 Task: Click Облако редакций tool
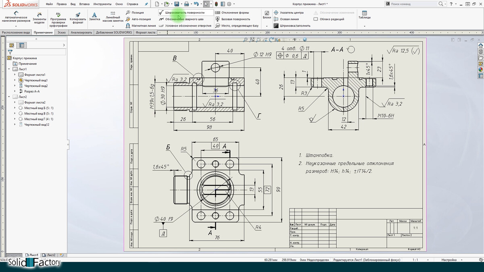(x=329, y=19)
